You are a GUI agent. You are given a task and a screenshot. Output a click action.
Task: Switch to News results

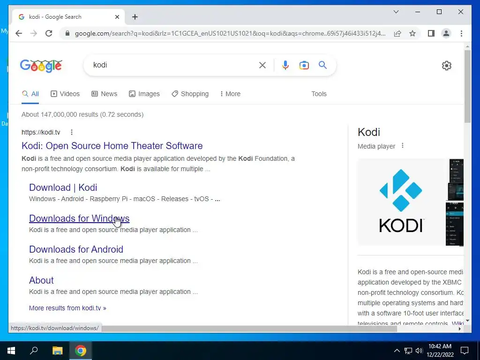coord(105,94)
